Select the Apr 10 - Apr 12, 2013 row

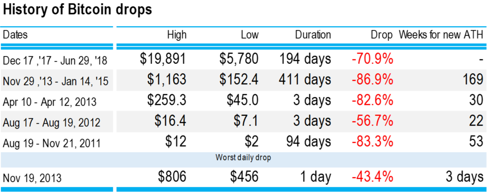click(x=243, y=101)
